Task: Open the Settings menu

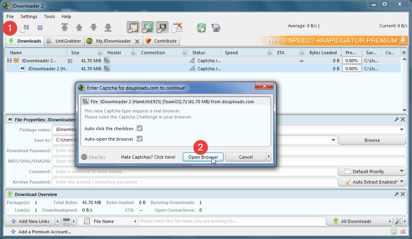Action: (29, 16)
